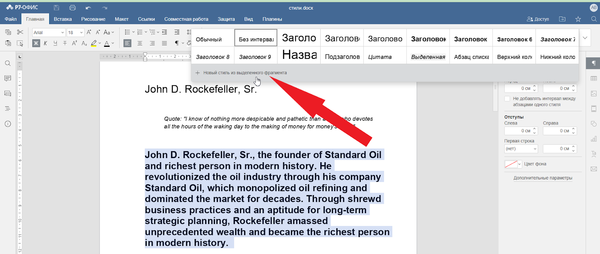The height and width of the screenshot is (254, 600).
Task: Switch to the Ссылки tab
Action: coord(146,19)
